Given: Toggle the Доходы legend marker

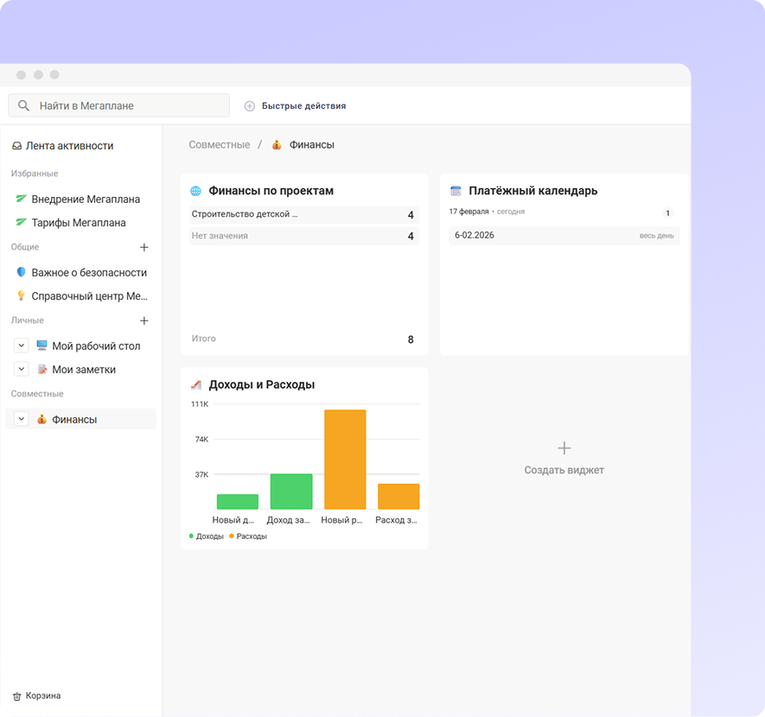Looking at the screenshot, I should pyautogui.click(x=191, y=536).
